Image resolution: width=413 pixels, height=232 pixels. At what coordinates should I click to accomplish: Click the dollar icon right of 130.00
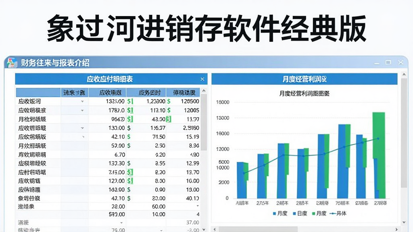coord(129,128)
